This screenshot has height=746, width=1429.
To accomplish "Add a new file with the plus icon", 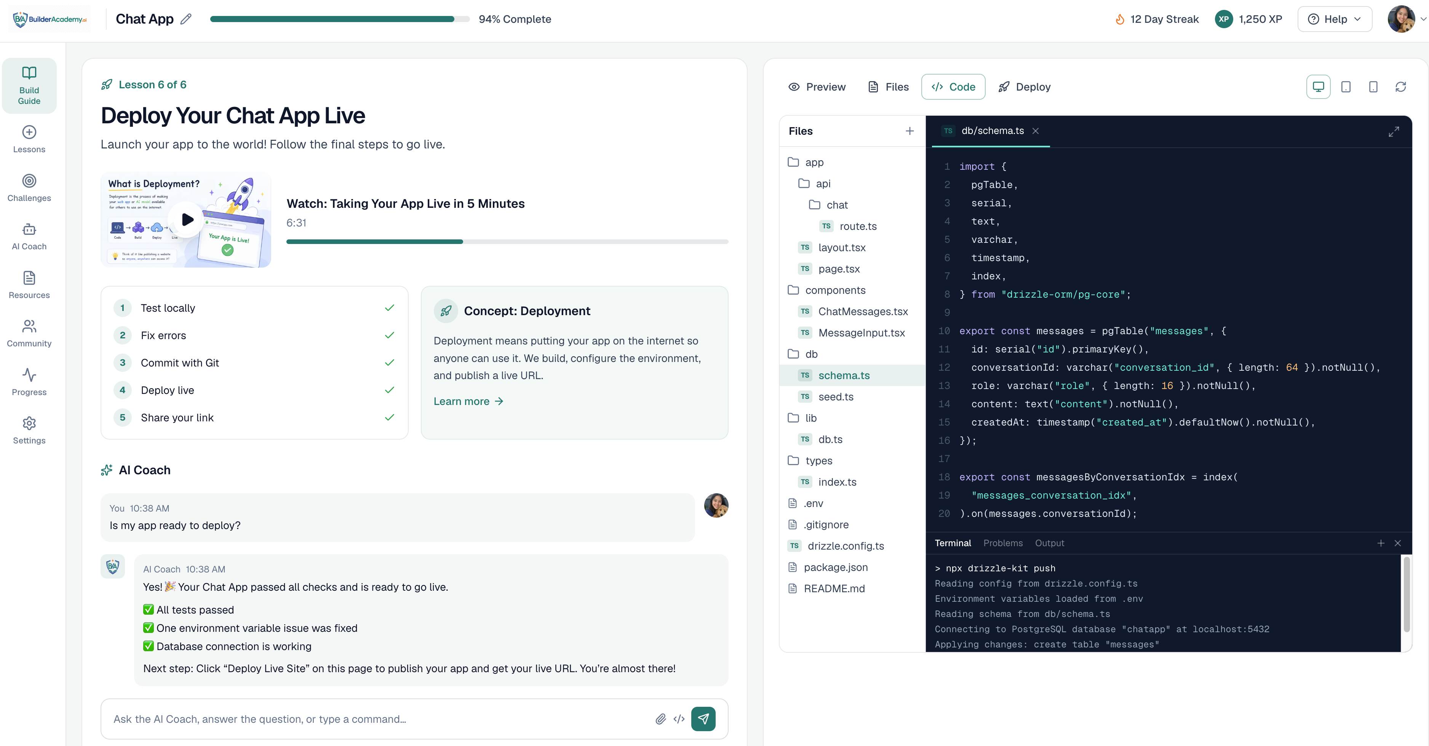I will [910, 131].
